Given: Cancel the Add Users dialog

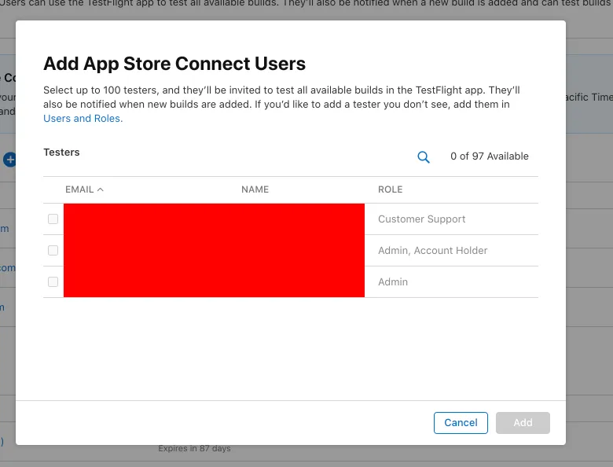Looking at the screenshot, I should [461, 423].
